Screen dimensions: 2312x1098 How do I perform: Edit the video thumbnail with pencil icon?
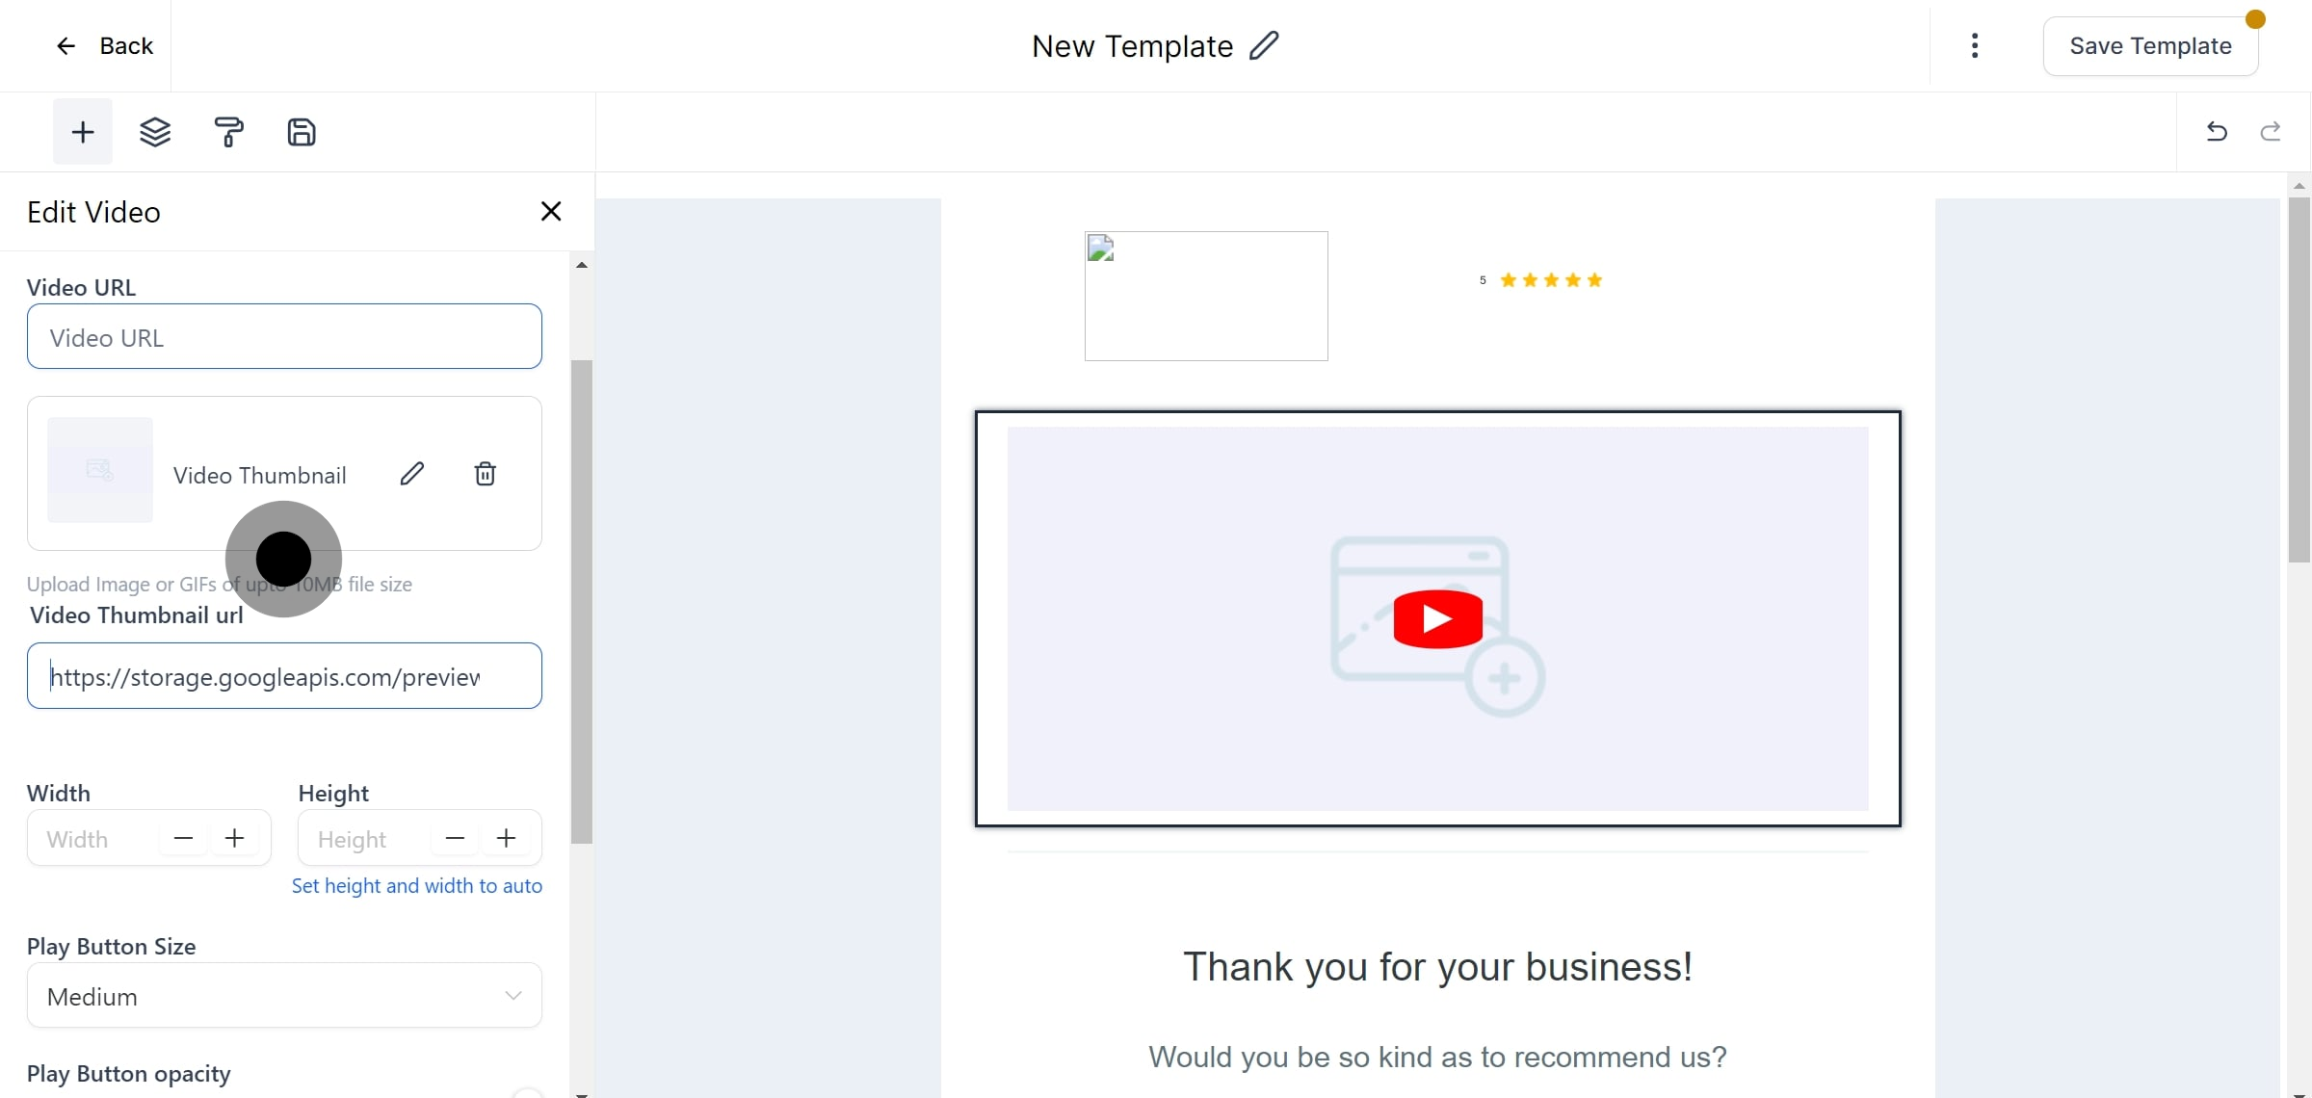412,474
